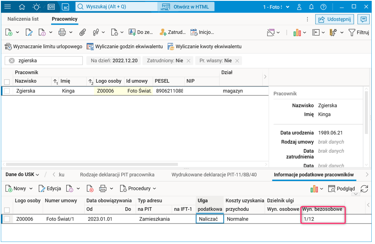Viewport: 375px width, 244px height.
Task: Click the BC icon in title bar
Action: tap(65, 7)
